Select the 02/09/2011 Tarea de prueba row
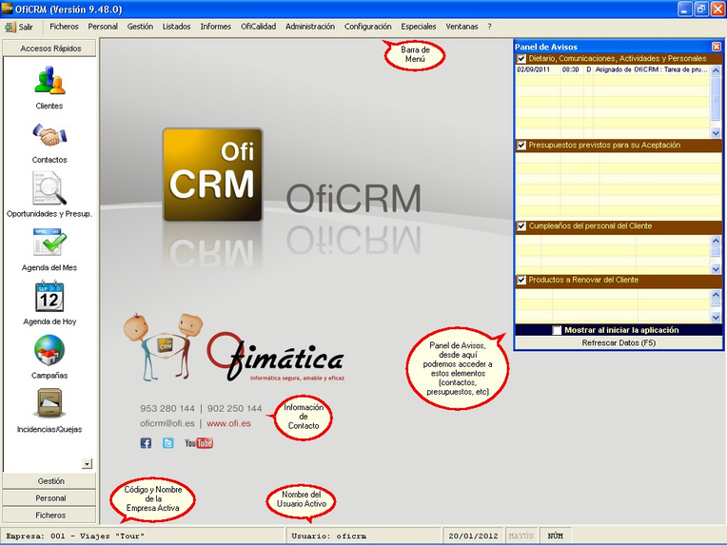The height and width of the screenshot is (545, 727). [612, 69]
